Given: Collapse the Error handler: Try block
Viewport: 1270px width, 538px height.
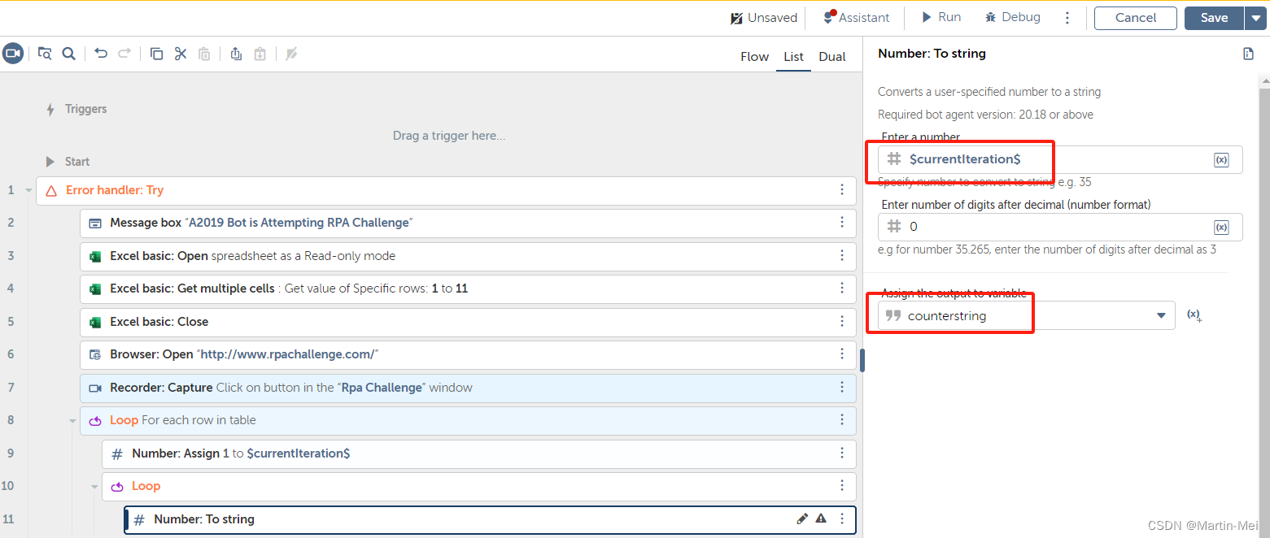Looking at the screenshot, I should tap(29, 190).
